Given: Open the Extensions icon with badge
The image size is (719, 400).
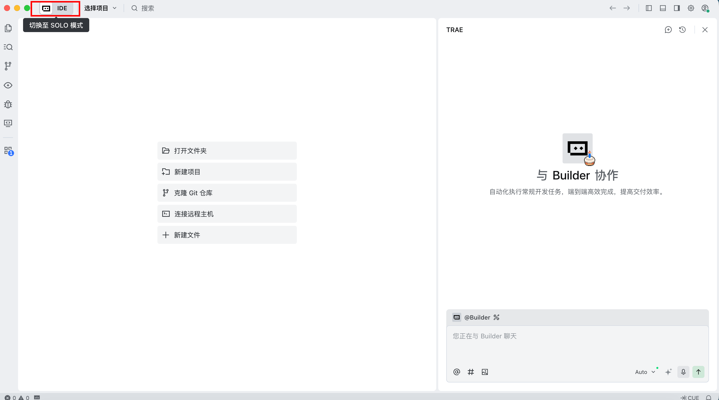Looking at the screenshot, I should pos(8,151).
